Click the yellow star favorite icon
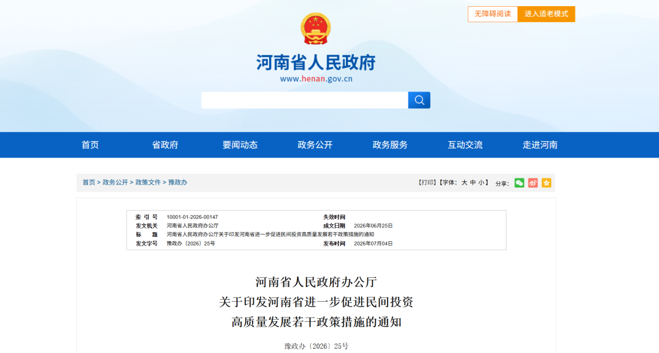Viewport: 659px width, 353px height. 546,183
